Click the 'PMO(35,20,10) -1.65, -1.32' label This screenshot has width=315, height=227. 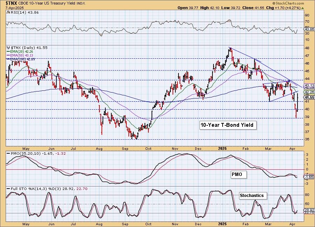point(38,153)
